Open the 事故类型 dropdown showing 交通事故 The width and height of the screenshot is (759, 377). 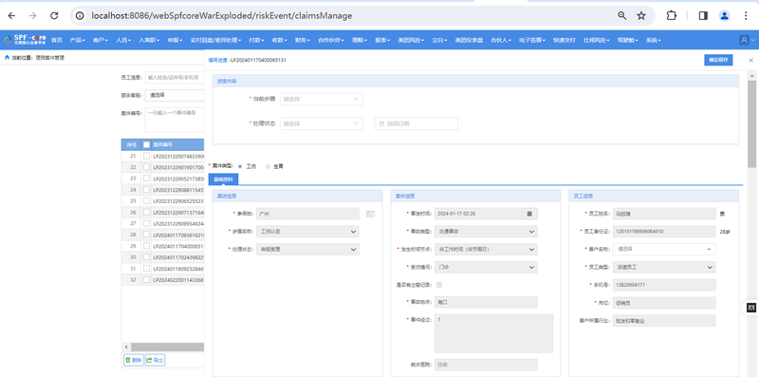486,232
